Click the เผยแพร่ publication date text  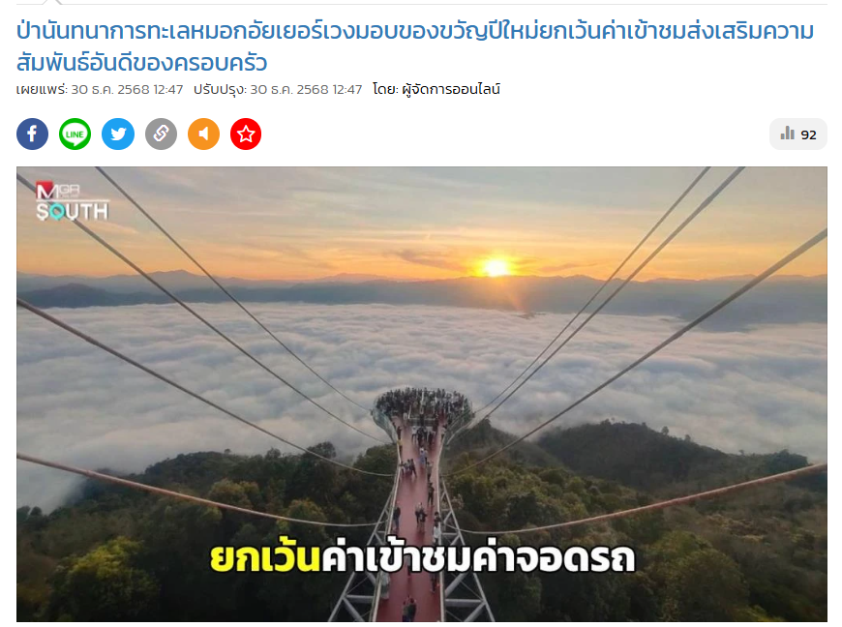pyautogui.click(x=100, y=89)
